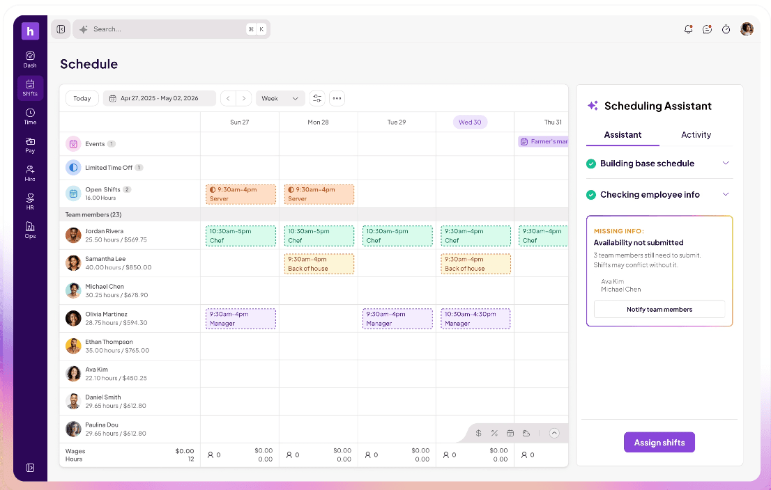Open the timer clock icon in header
Screen dimensions: 771x490
[726, 29]
